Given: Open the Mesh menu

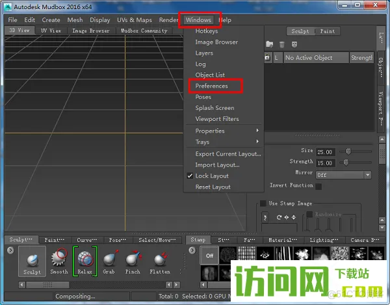Looking at the screenshot, I should (x=75, y=20).
